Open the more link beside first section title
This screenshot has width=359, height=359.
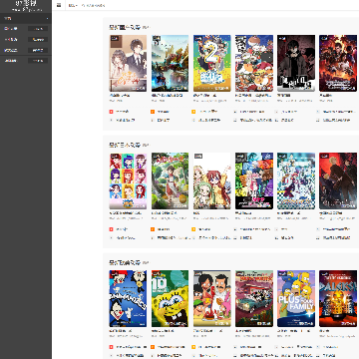(x=146, y=27)
